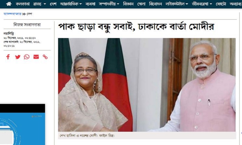Open the ফোটো section
The image size is (242, 145).
[x=221, y=4]
